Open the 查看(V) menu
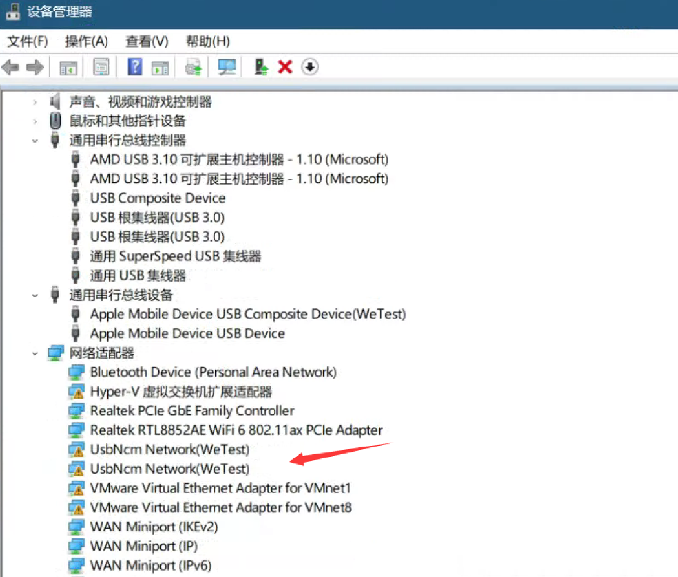The image size is (678, 577). coord(147,42)
